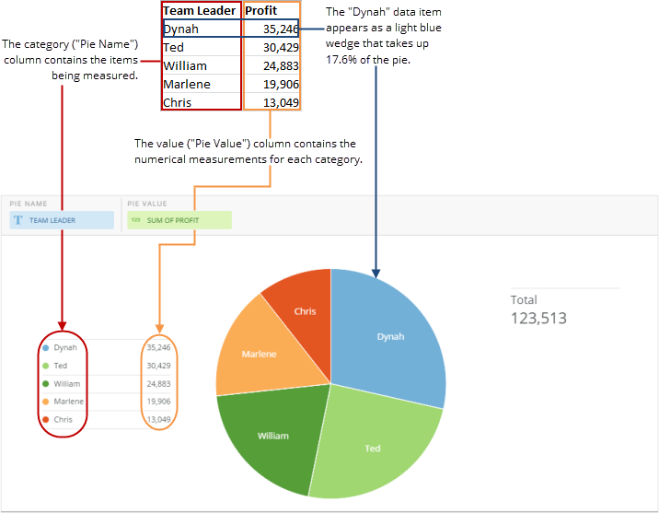
Task: Click the Total value 123,513
Action: pyautogui.click(x=538, y=319)
